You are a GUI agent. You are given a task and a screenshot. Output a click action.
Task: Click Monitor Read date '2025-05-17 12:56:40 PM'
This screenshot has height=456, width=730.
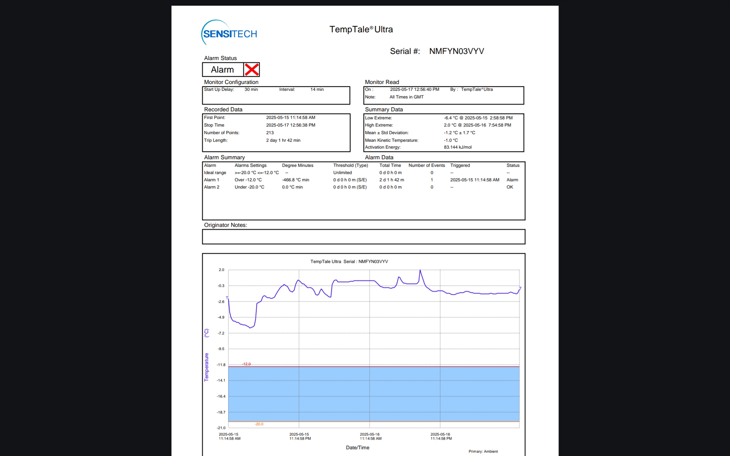coord(414,89)
